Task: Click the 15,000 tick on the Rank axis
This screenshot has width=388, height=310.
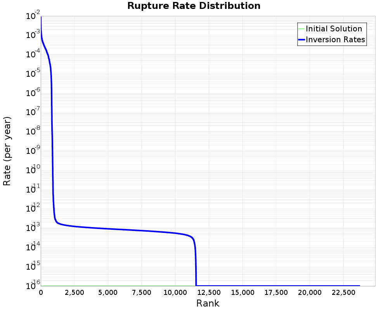Action: pyautogui.click(x=243, y=293)
